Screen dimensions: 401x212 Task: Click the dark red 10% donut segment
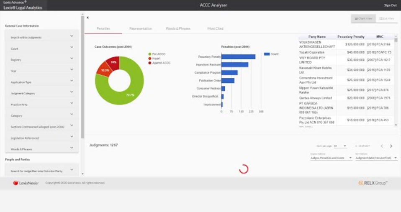click(x=114, y=62)
